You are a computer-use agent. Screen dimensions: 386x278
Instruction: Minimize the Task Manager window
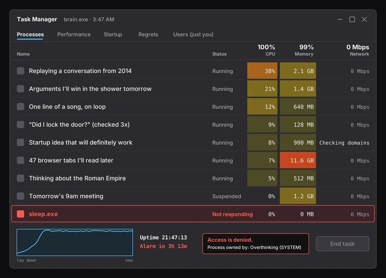[340, 20]
